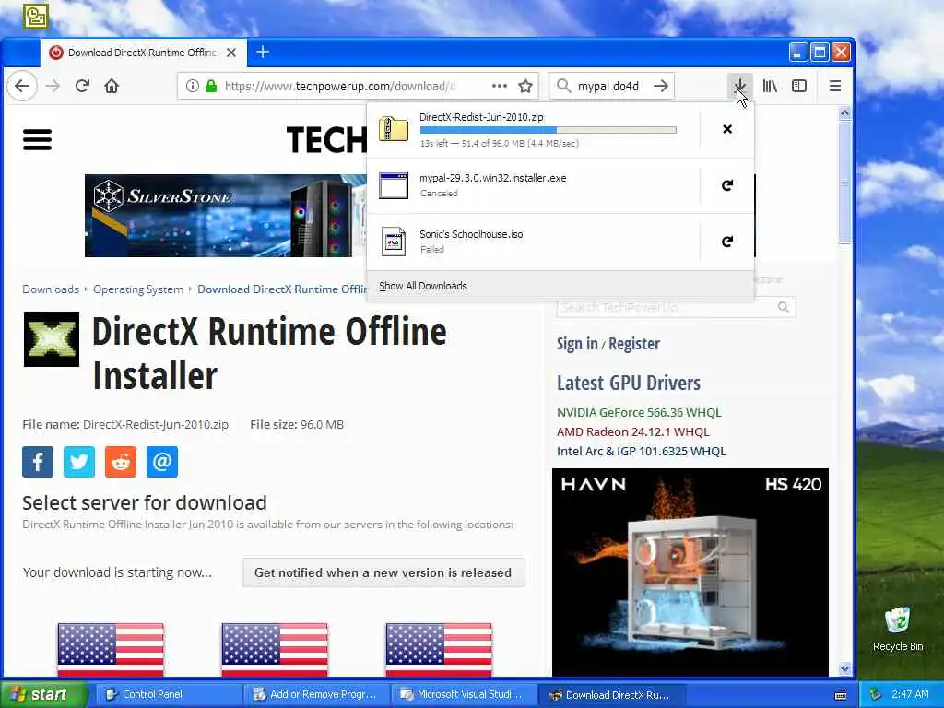The image size is (944, 708).
Task: Share the page on Facebook
Action: pos(38,462)
